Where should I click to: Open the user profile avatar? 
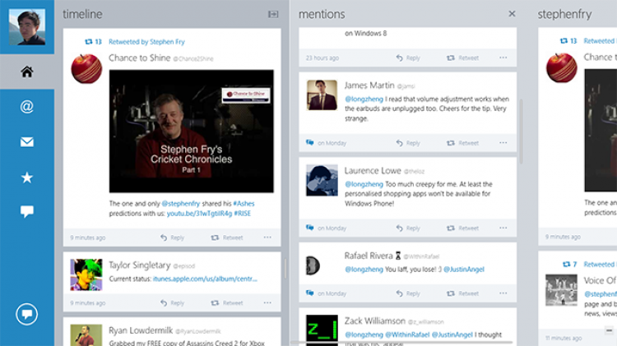pyautogui.click(x=27, y=27)
